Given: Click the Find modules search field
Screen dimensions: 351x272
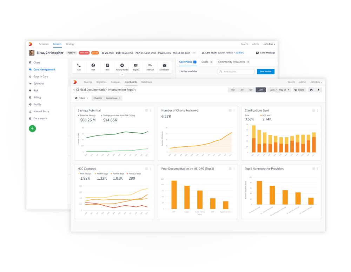Looking at the screenshot, I should point(236,72).
